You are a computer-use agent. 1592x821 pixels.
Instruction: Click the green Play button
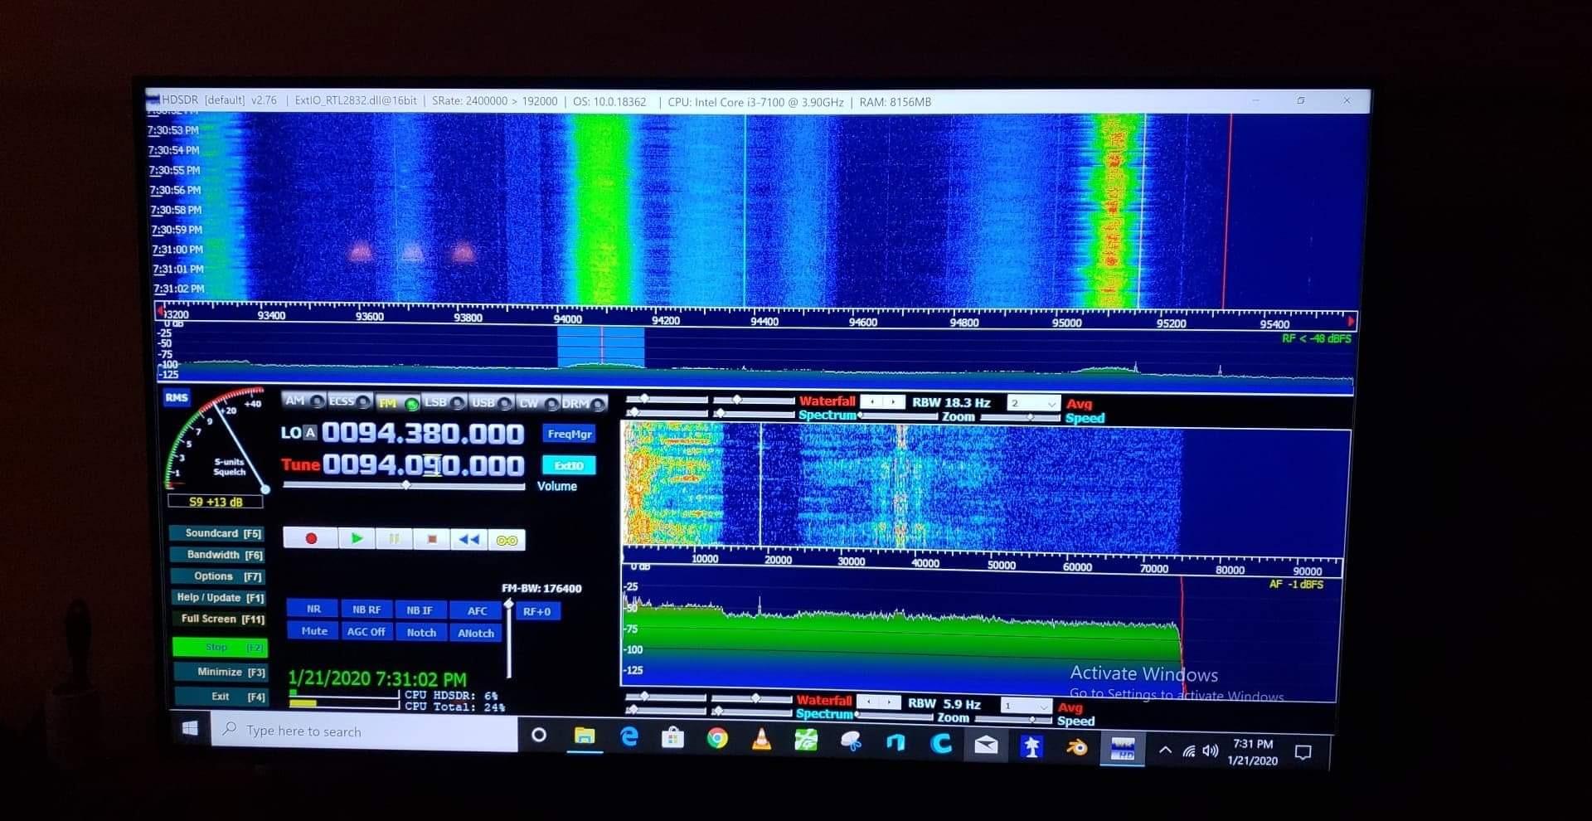[x=357, y=539]
